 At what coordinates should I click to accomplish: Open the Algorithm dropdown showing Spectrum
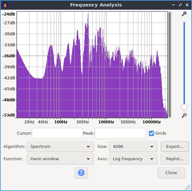[x=60, y=147]
